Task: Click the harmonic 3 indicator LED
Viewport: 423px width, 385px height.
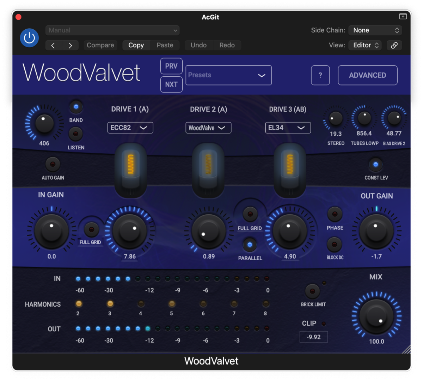Action: tap(110, 304)
